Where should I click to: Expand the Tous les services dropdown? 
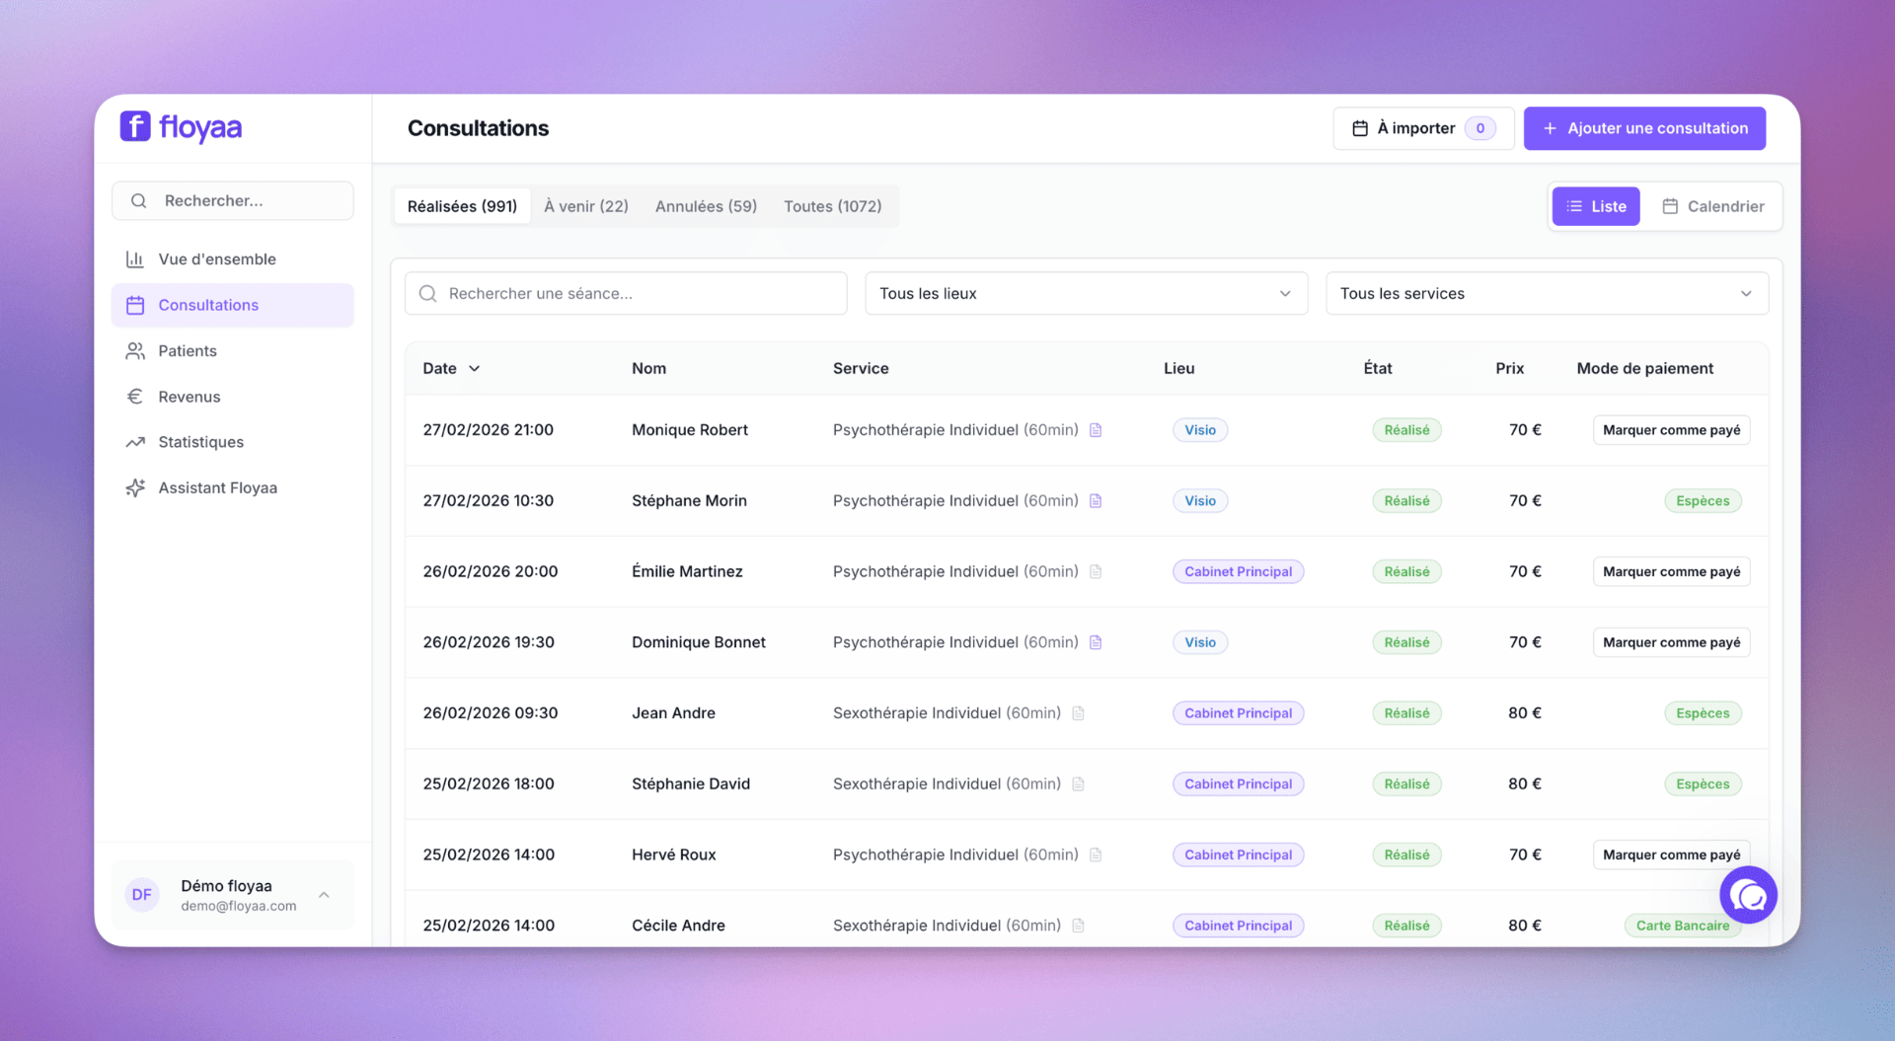(x=1546, y=294)
